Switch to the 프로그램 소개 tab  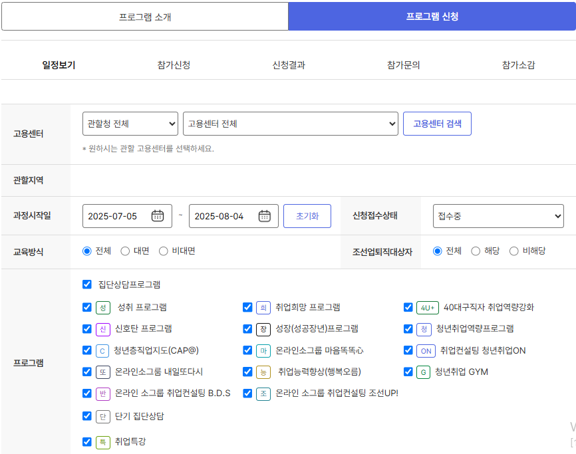click(145, 17)
